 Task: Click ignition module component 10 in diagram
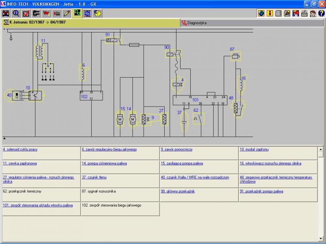click(35, 96)
